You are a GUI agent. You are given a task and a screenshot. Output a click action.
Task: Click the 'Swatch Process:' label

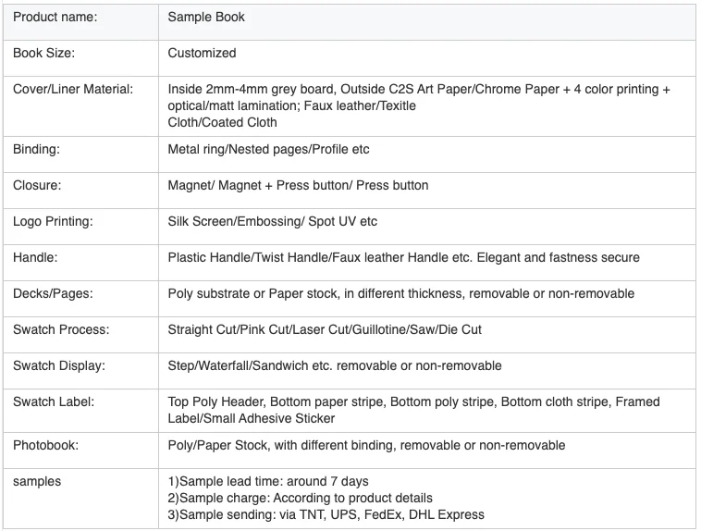click(60, 329)
